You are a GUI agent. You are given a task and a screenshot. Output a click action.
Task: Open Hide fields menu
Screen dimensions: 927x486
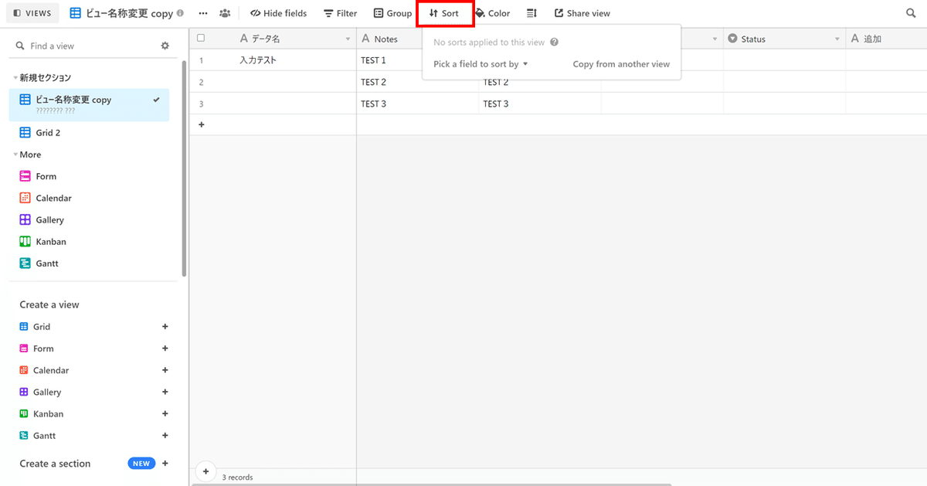click(278, 13)
